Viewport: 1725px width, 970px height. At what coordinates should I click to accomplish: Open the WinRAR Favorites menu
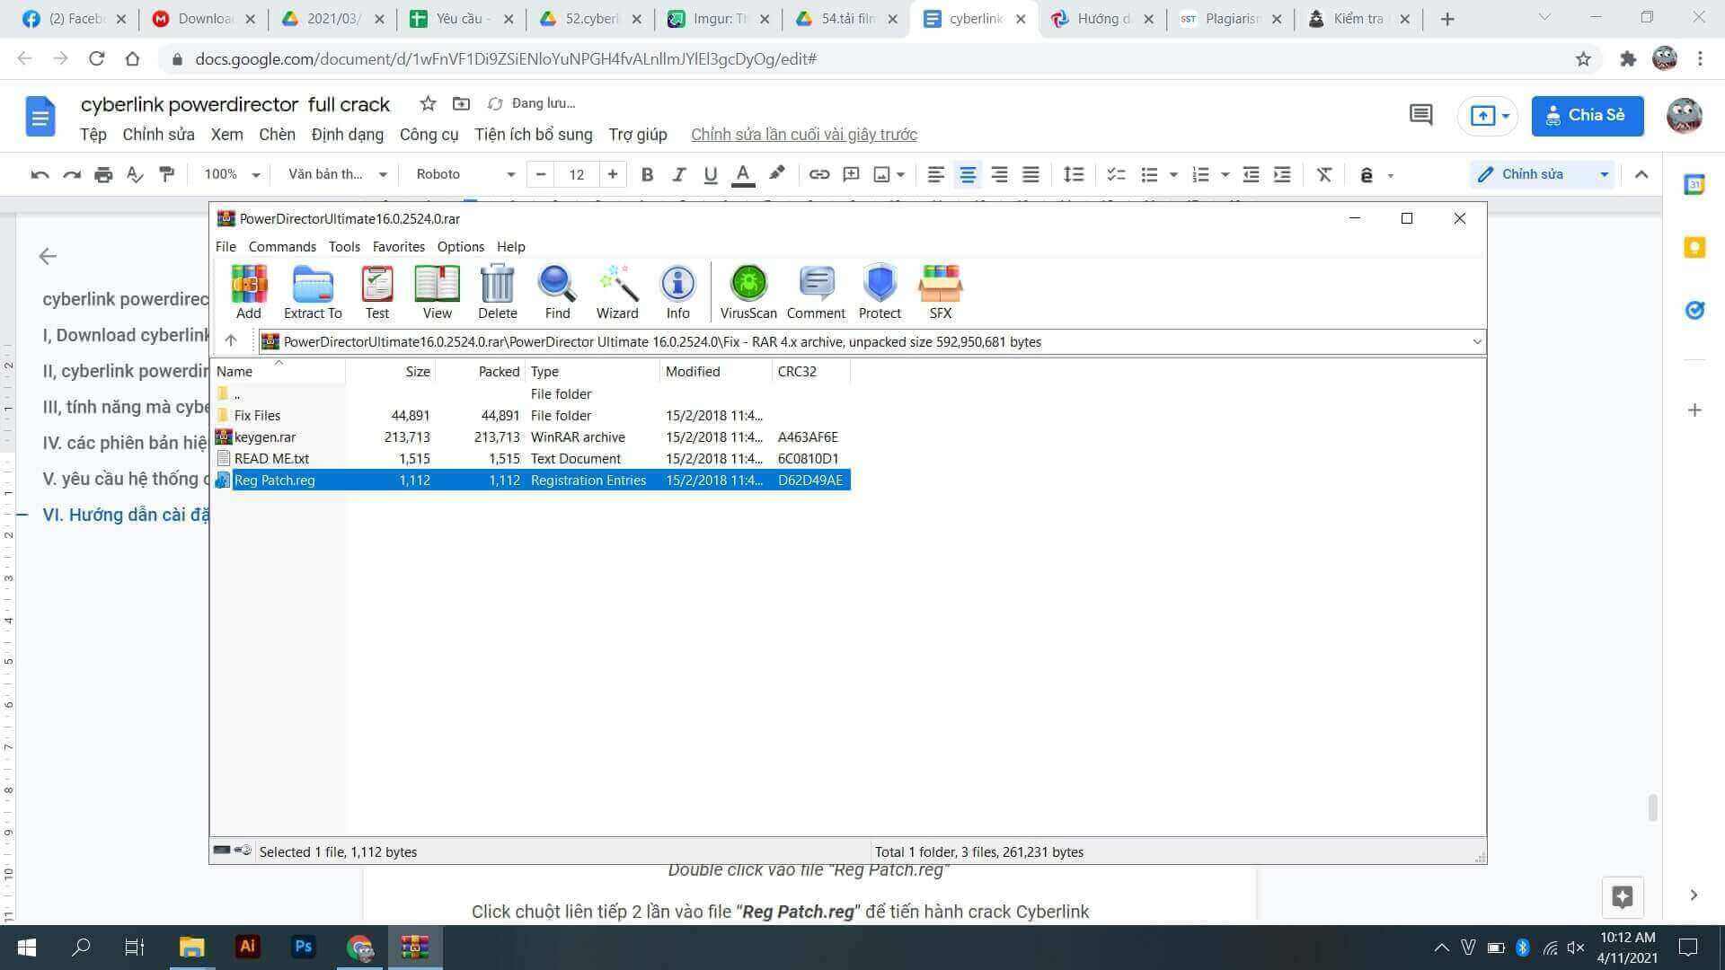tap(399, 246)
